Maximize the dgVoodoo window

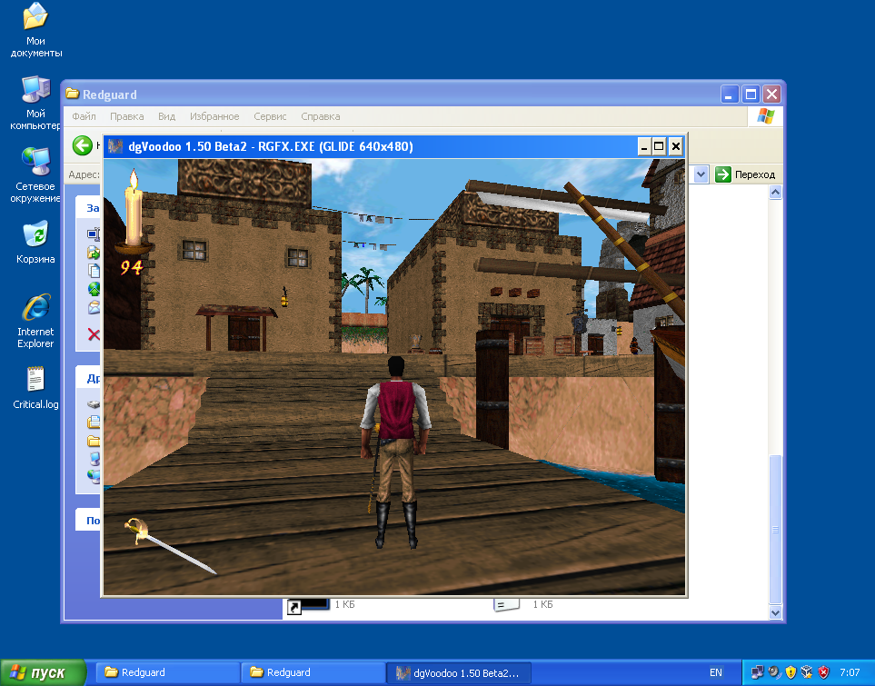pos(659,146)
